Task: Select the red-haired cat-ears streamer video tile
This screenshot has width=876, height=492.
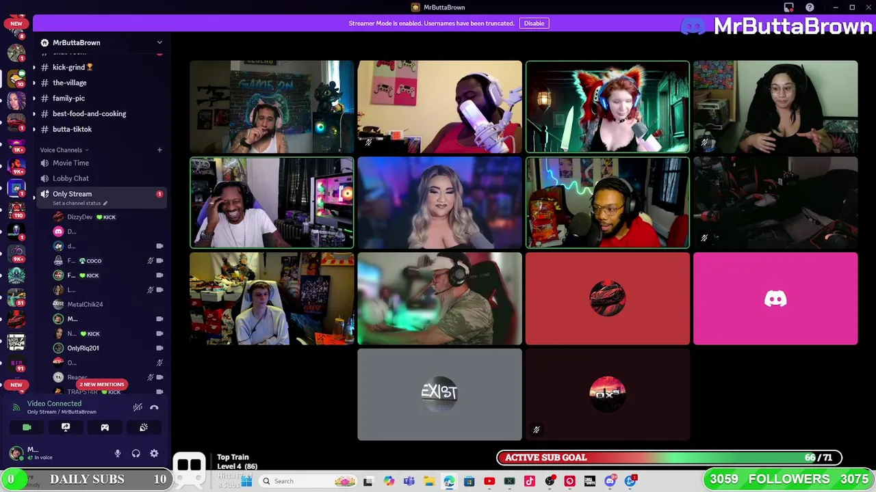Action: (x=608, y=107)
